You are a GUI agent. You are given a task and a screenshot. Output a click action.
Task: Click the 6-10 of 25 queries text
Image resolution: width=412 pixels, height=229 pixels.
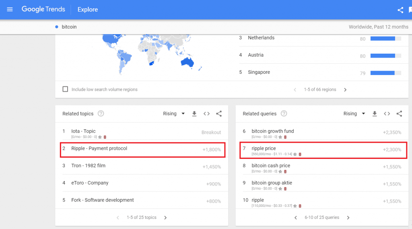[322, 217]
